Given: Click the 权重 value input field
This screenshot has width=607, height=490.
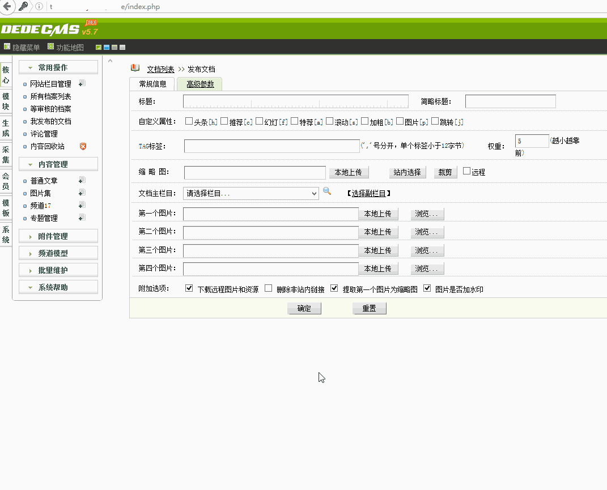Looking at the screenshot, I should pos(531,141).
